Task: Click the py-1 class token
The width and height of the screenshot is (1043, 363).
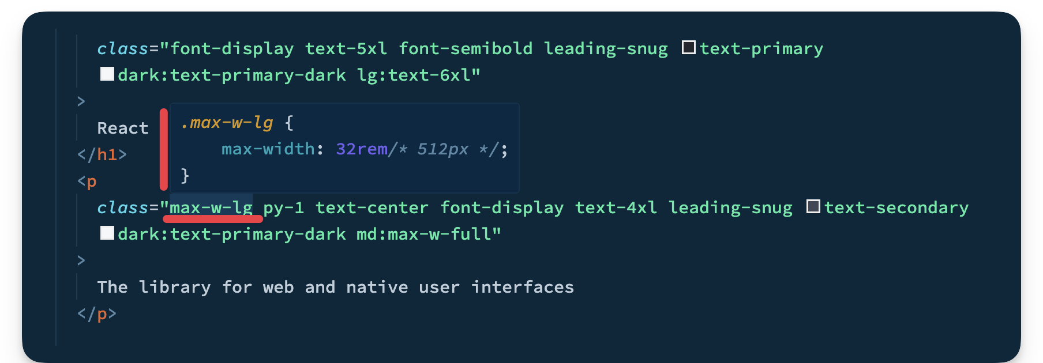Action: click(x=283, y=207)
